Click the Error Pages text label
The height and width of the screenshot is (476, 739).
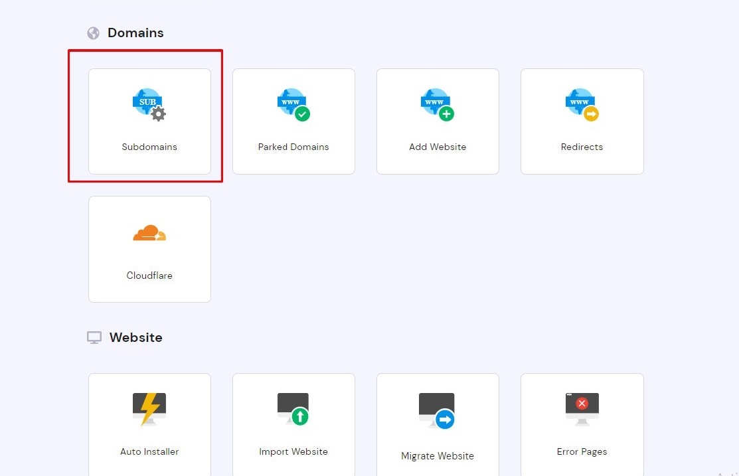coord(582,451)
